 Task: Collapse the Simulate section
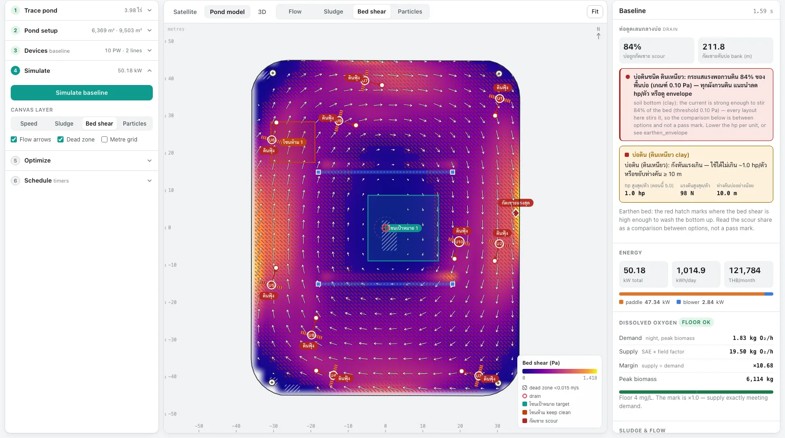click(x=82, y=71)
